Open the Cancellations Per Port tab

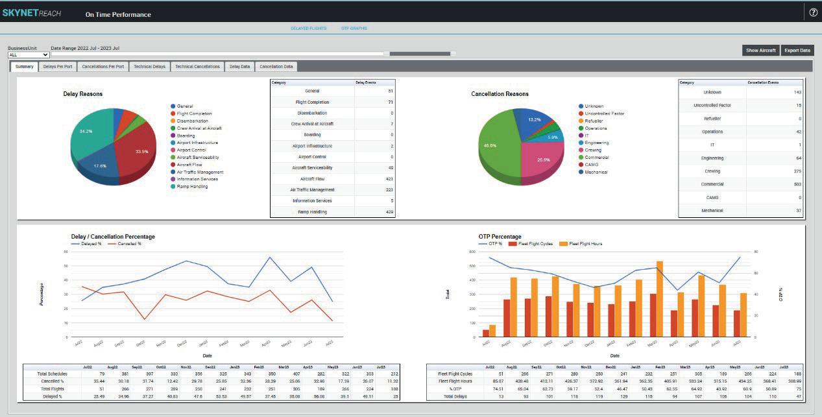tap(103, 66)
